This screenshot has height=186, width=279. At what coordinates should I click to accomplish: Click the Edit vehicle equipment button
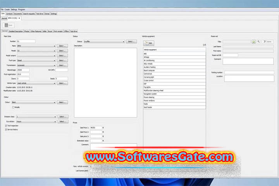pos(149,43)
